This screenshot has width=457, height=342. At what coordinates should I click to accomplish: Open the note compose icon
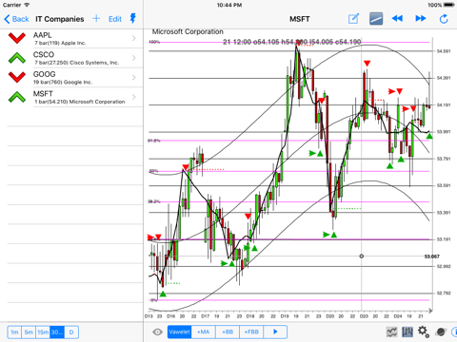pos(353,19)
